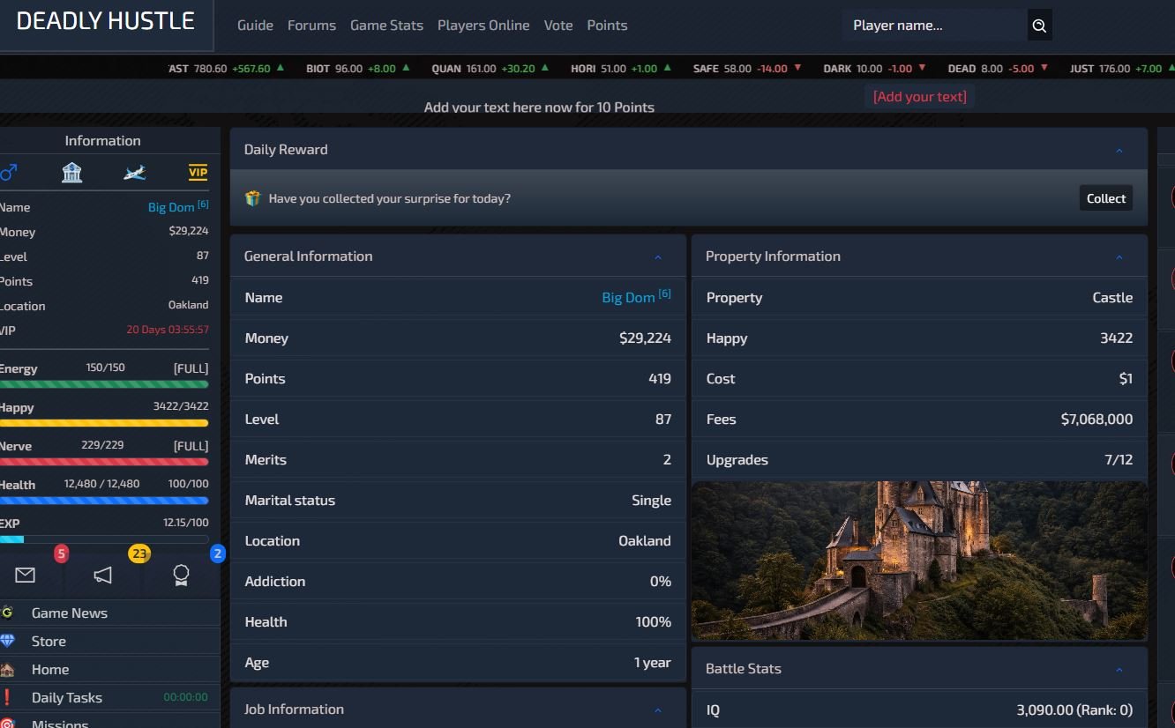
Task: Select the airplane travel icon
Action: (134, 172)
